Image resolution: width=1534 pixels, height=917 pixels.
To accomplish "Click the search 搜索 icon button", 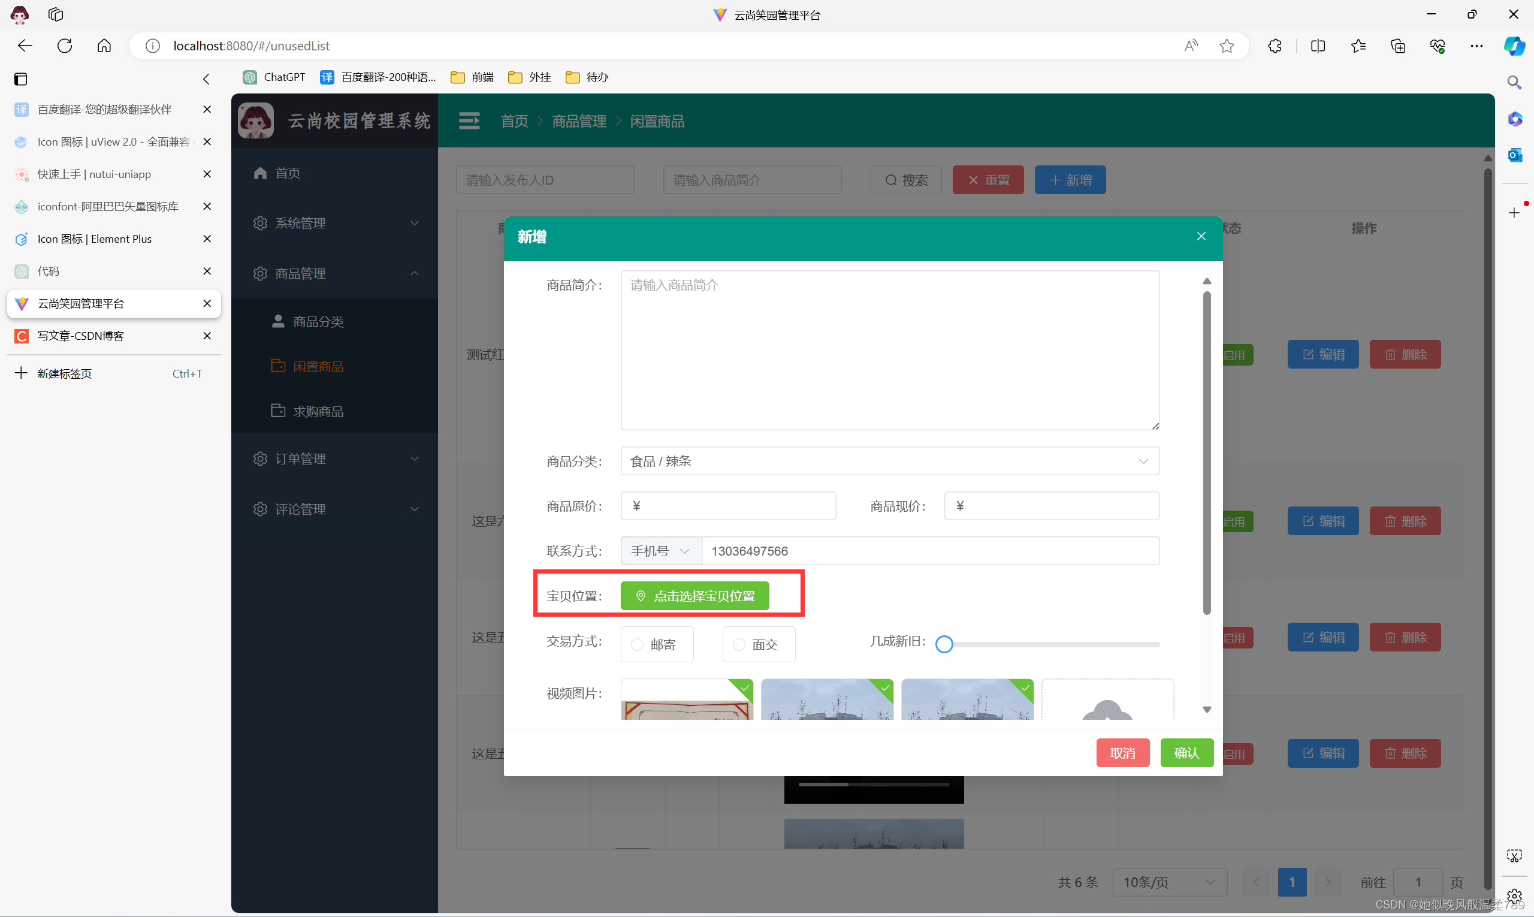I will [x=907, y=180].
